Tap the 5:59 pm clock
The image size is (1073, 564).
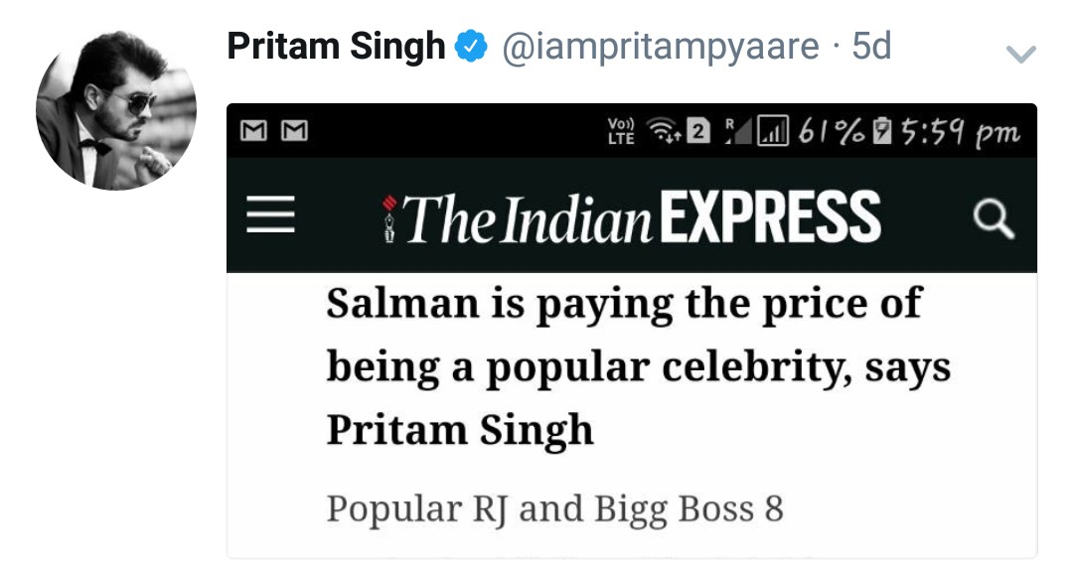click(x=960, y=133)
